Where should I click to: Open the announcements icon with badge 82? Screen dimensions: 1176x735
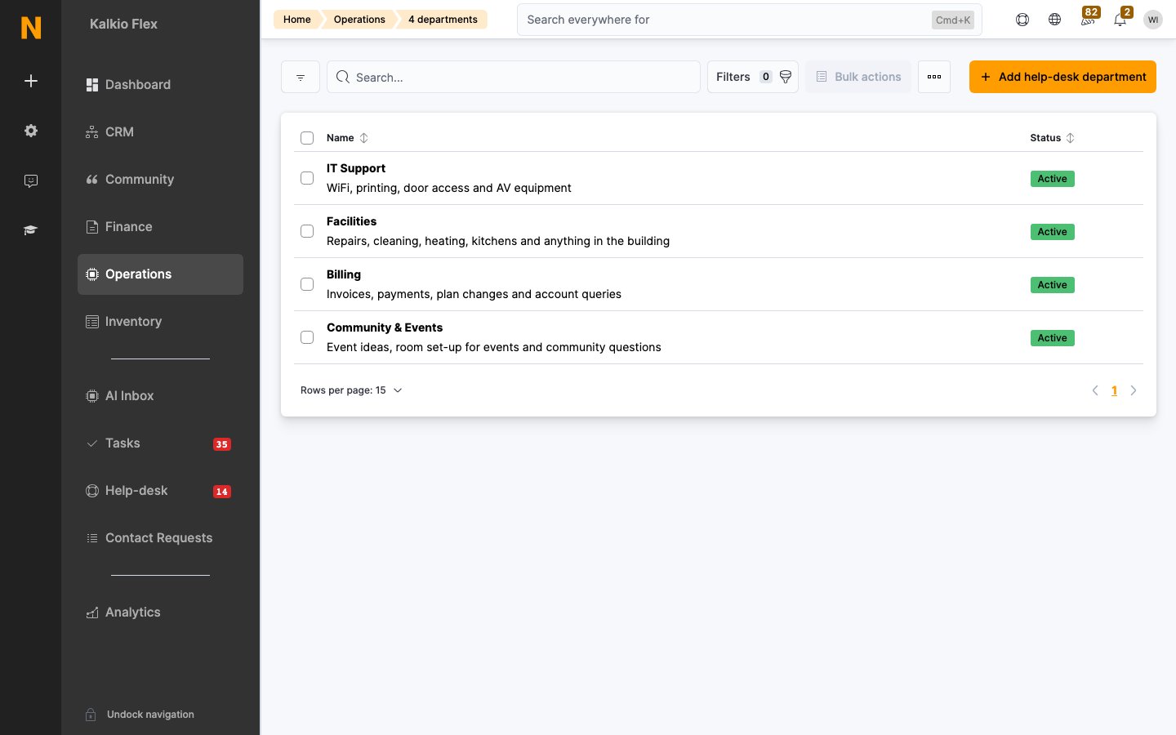click(1088, 18)
